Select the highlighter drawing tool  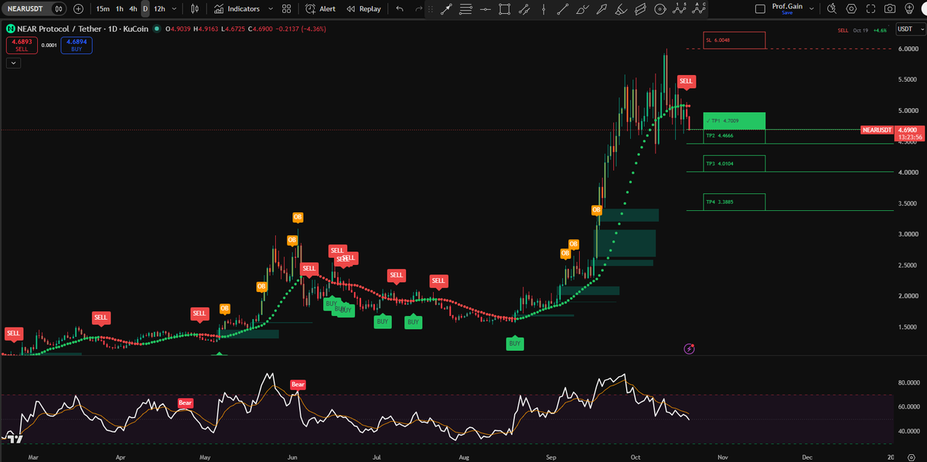point(621,8)
